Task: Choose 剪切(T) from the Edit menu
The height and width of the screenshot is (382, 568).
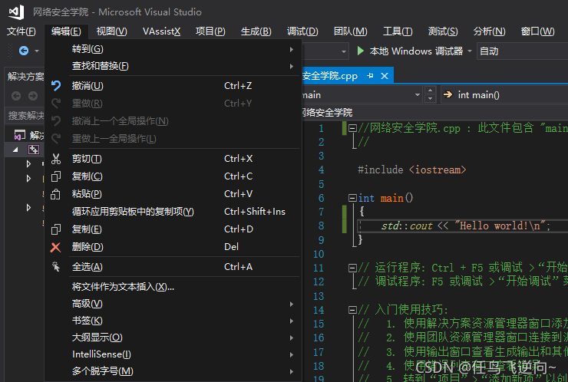Action: click(173, 159)
